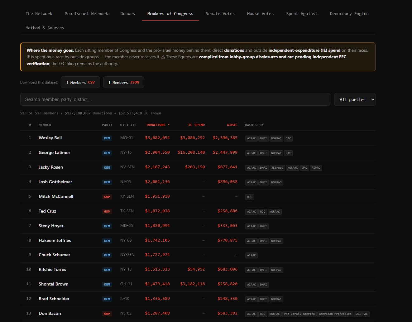The image size is (412, 322).
Task: Open the Donors tab
Action: pyautogui.click(x=128, y=14)
